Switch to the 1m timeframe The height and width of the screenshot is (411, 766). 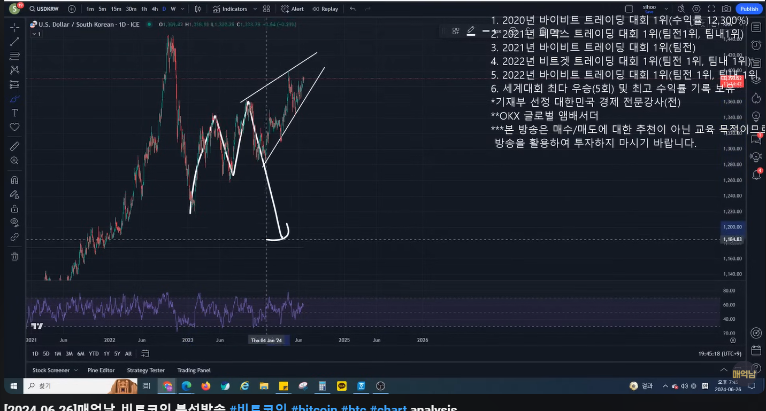90,9
